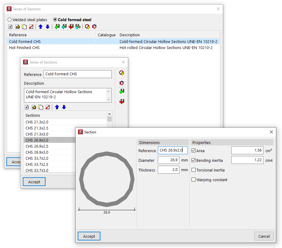Click blue arrow import-from-disk icon in outer toolbar
Image resolution: width=282 pixels, height=248 pixels.
coord(64,27)
